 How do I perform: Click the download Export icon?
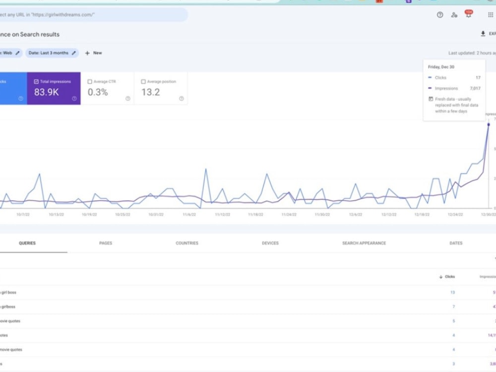click(x=483, y=34)
